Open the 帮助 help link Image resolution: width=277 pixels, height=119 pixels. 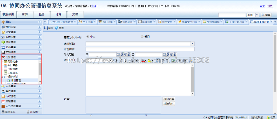point(262,6)
